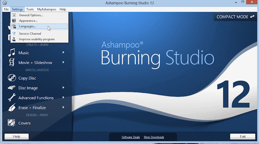Expand the Erase + Finalize submenu arrow
This screenshot has height=144, width=259.
(x=63, y=107)
